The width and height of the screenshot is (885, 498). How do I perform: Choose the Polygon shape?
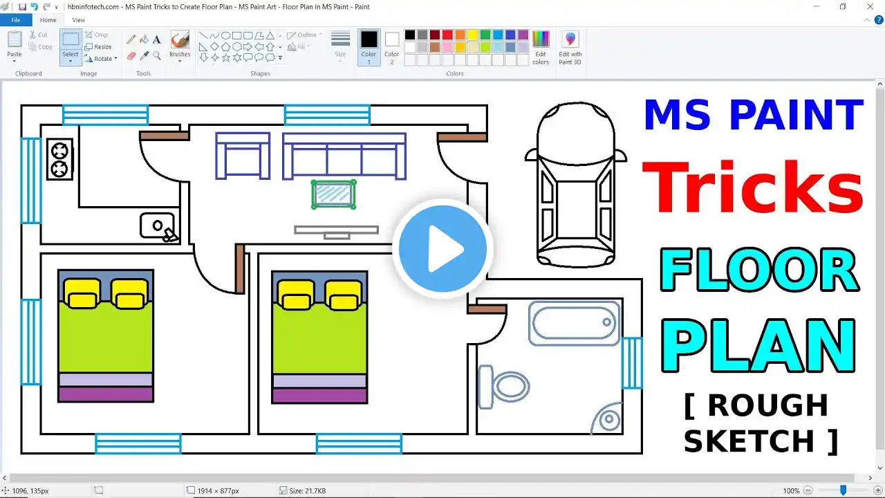tap(259, 35)
